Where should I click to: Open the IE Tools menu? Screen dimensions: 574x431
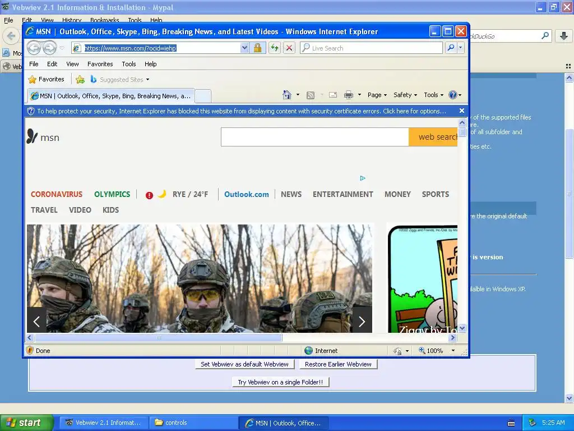pos(128,64)
